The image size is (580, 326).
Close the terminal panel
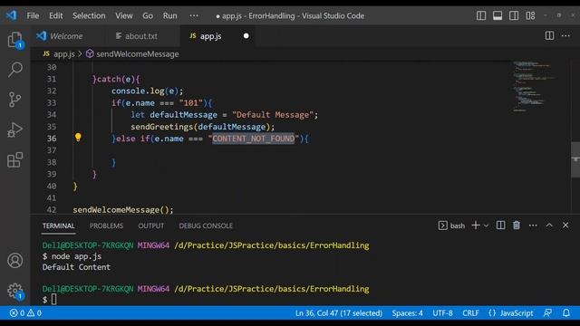(565, 225)
